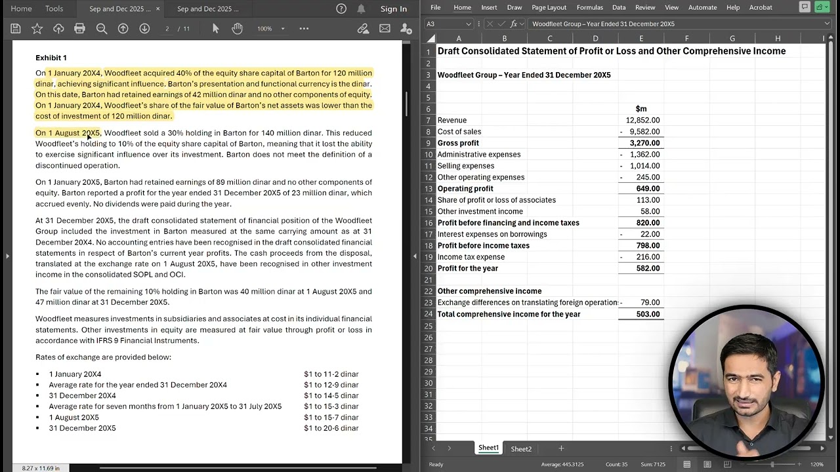This screenshot has width=840, height=472.
Task: Choose the selection arrow tool in Acrobat
Action: [x=216, y=29]
